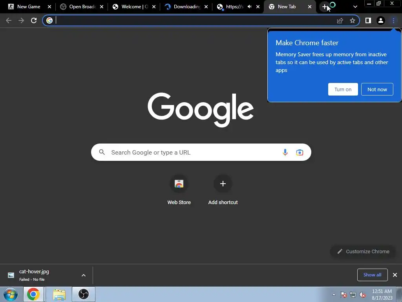Go forward using the forward arrow
This screenshot has width=402, height=302.
[21, 20]
